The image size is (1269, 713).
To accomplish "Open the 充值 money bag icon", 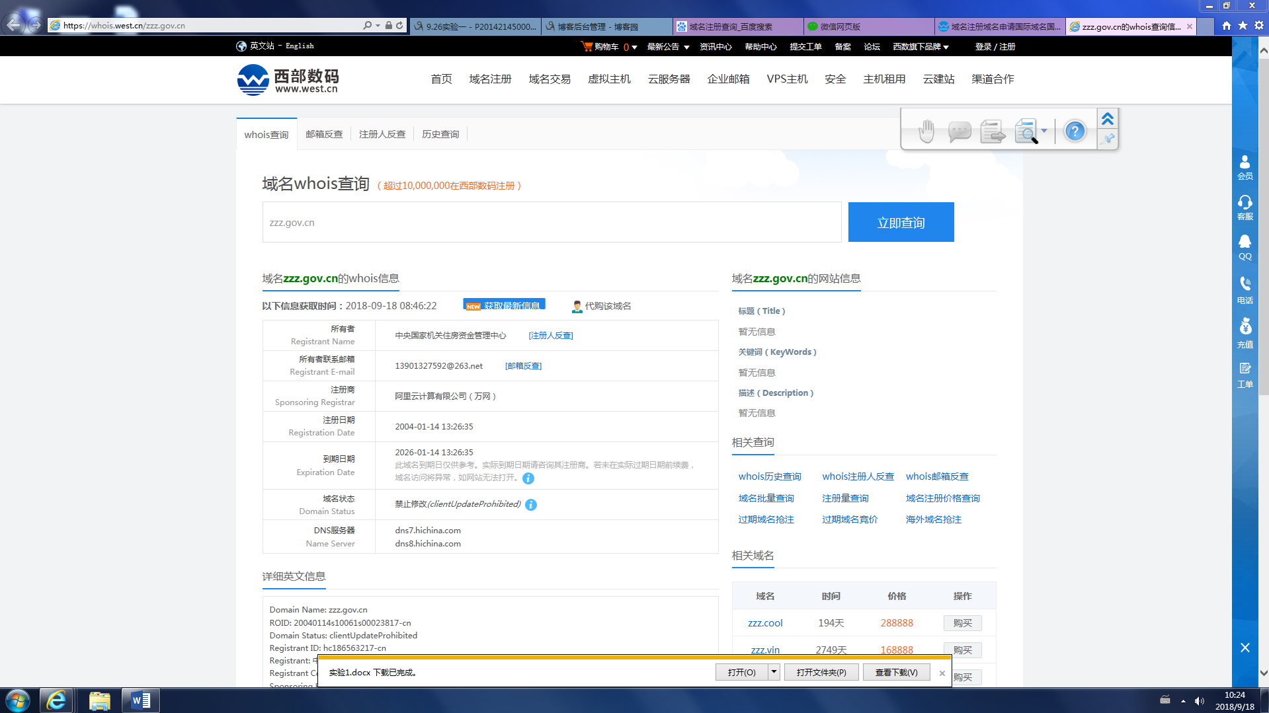I will tap(1245, 333).
